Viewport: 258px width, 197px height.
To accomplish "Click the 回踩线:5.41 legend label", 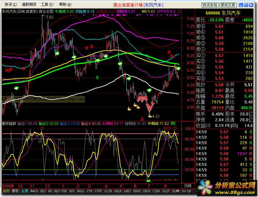I will (x=126, y=11).
